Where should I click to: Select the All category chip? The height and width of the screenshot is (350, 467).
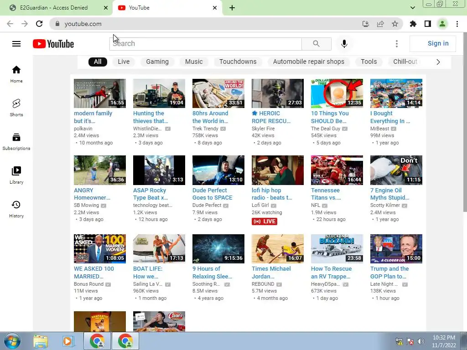pyautogui.click(x=98, y=62)
